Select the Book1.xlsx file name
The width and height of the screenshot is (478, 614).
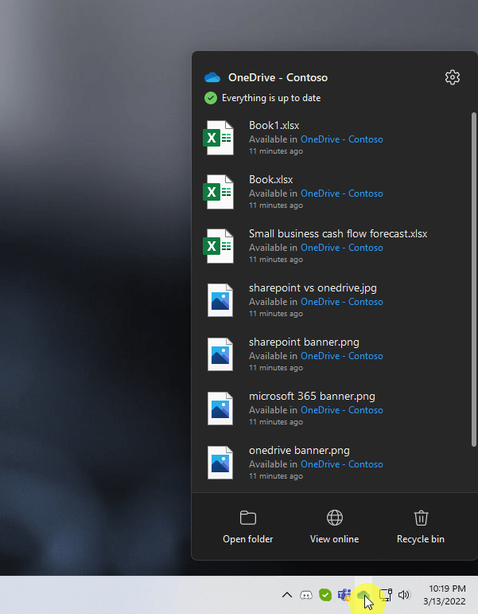(x=274, y=125)
